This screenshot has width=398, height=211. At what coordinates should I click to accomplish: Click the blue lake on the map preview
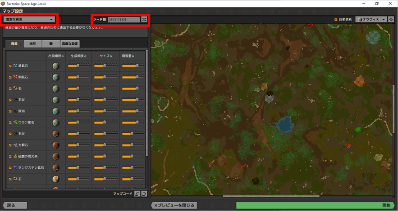pyautogui.click(x=285, y=124)
